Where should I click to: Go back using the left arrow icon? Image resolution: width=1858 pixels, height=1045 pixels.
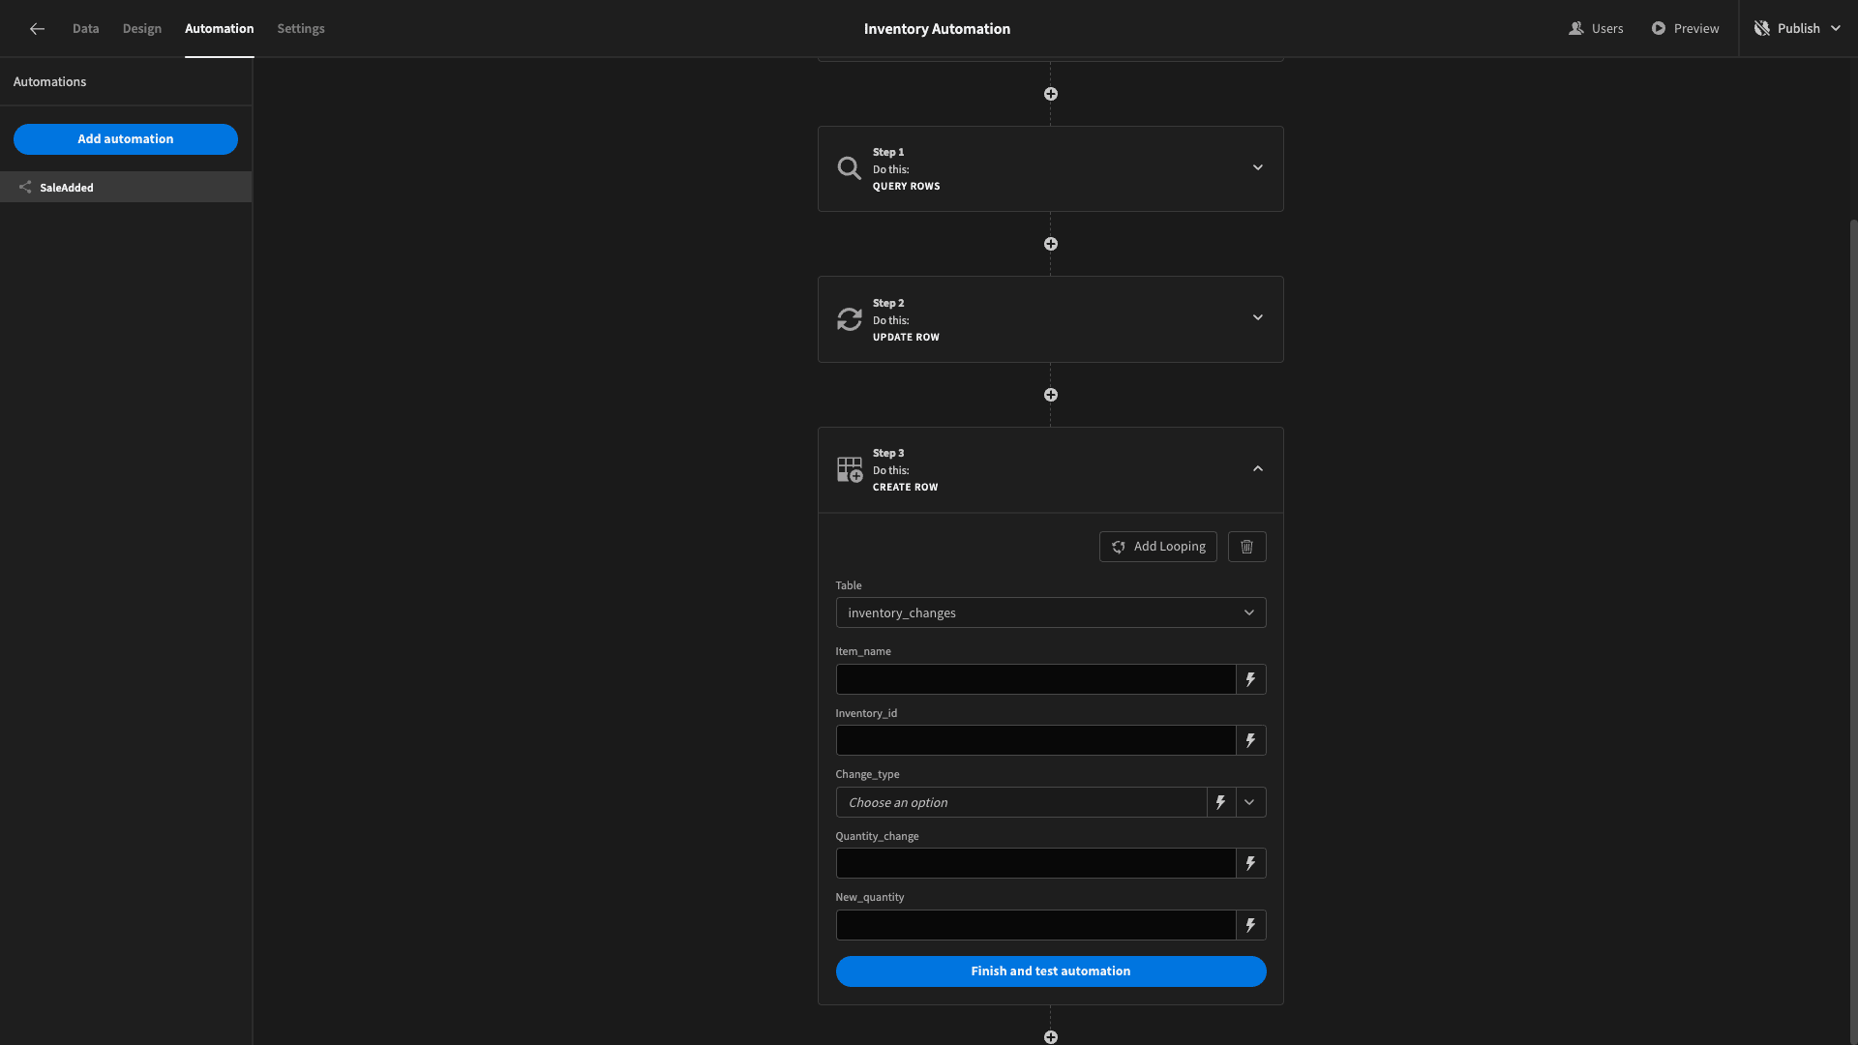click(x=37, y=29)
